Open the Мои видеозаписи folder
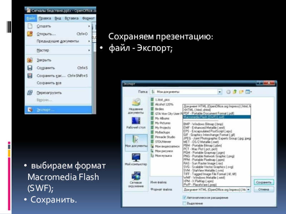286x214 pixels. coord(165,146)
